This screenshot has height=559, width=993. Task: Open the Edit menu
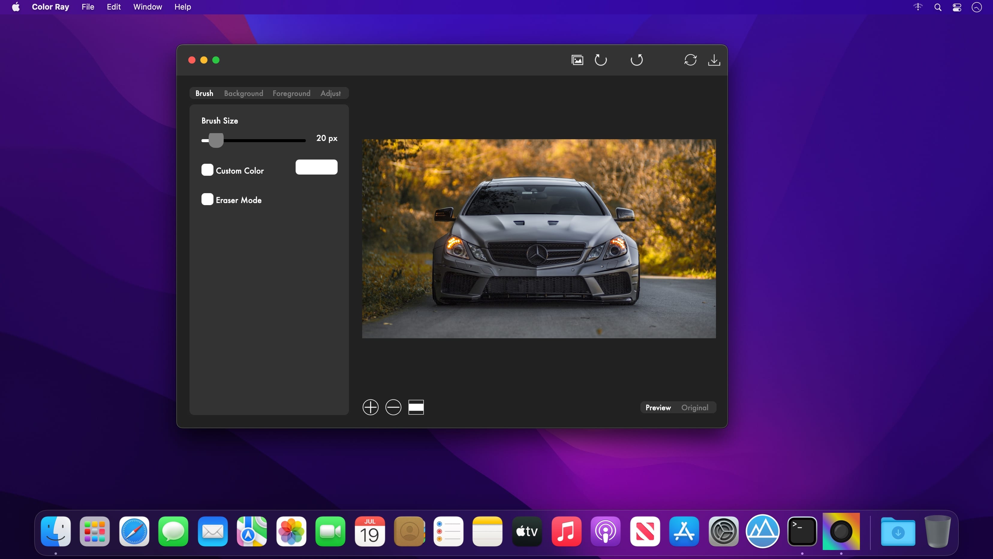114,7
